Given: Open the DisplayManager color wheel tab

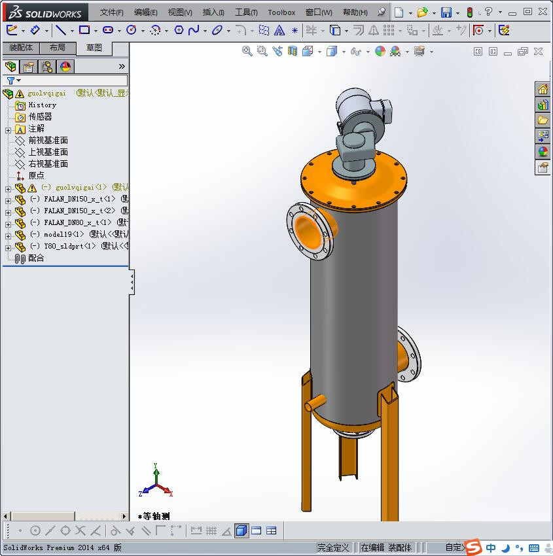Looking at the screenshot, I should [x=65, y=66].
